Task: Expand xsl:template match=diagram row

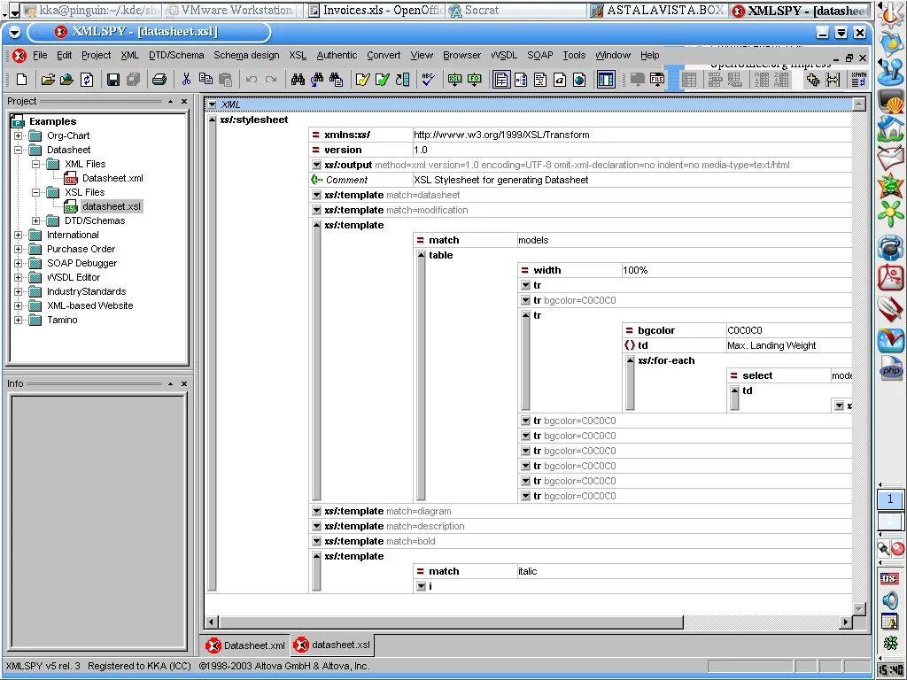Action: pyautogui.click(x=316, y=511)
